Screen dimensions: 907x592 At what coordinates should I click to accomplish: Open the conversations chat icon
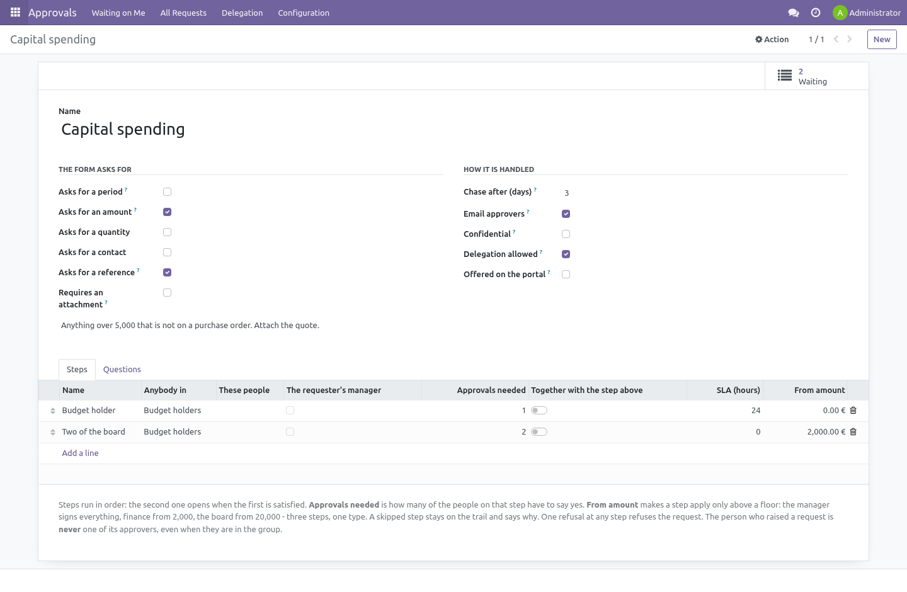tap(794, 13)
